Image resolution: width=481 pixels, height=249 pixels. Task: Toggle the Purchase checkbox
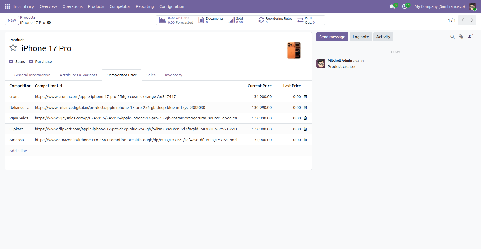(x=31, y=62)
